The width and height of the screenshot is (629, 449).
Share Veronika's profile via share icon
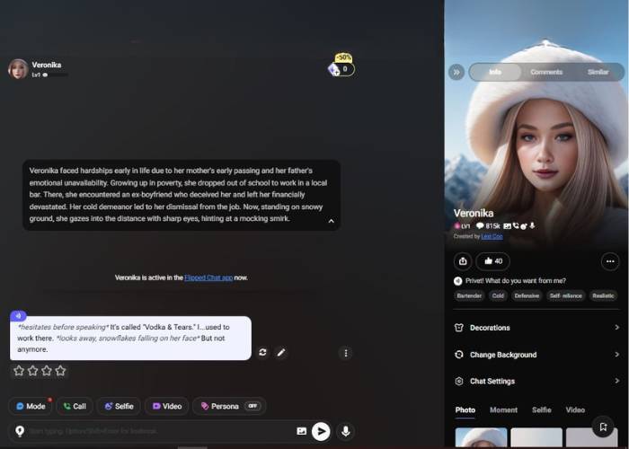[463, 261]
